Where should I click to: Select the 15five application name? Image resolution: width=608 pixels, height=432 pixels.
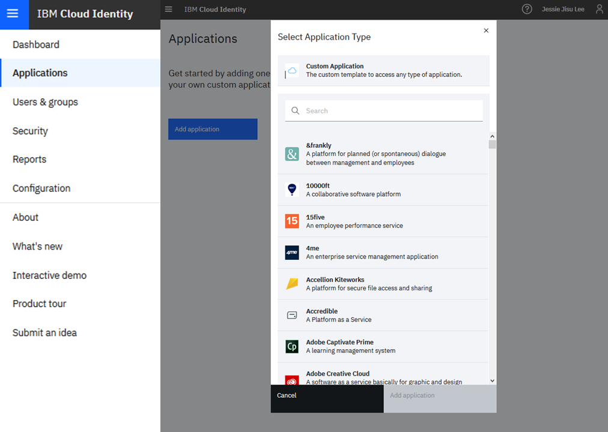click(x=315, y=217)
